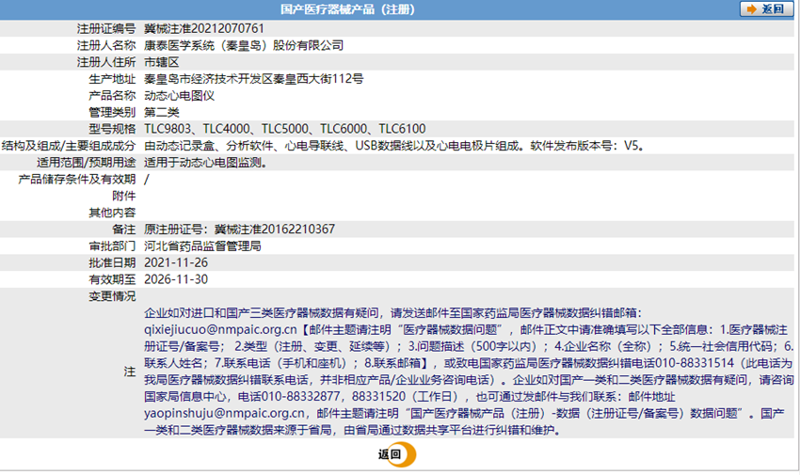This screenshot has height=475, width=800.
Task: Click the composition text 由动态记录盒、分析软件
Action: coord(209,146)
